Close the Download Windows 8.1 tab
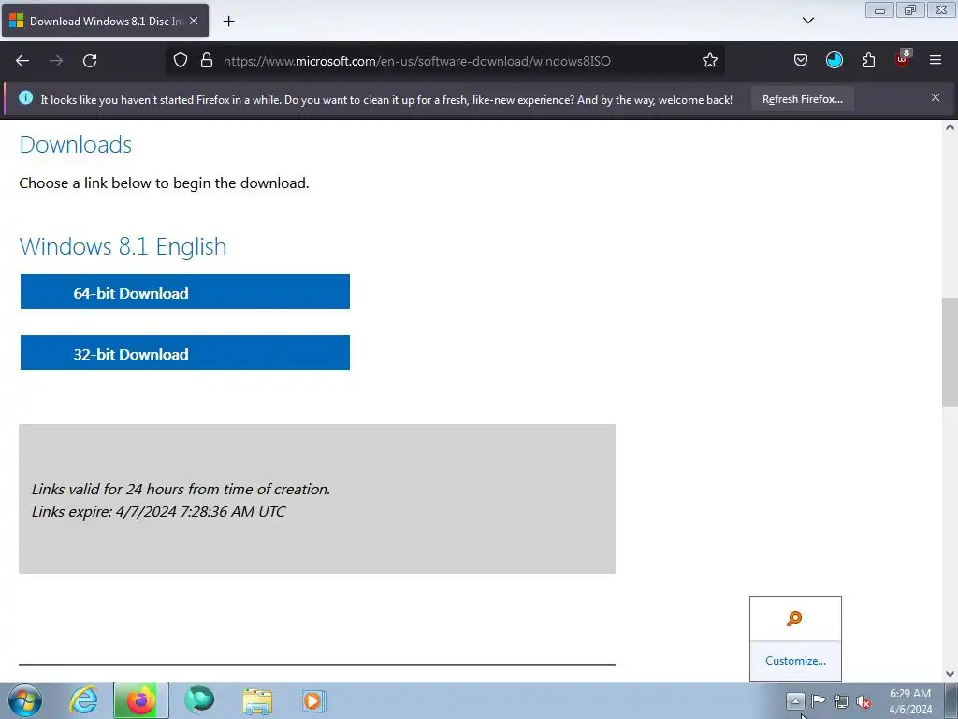 (x=194, y=21)
